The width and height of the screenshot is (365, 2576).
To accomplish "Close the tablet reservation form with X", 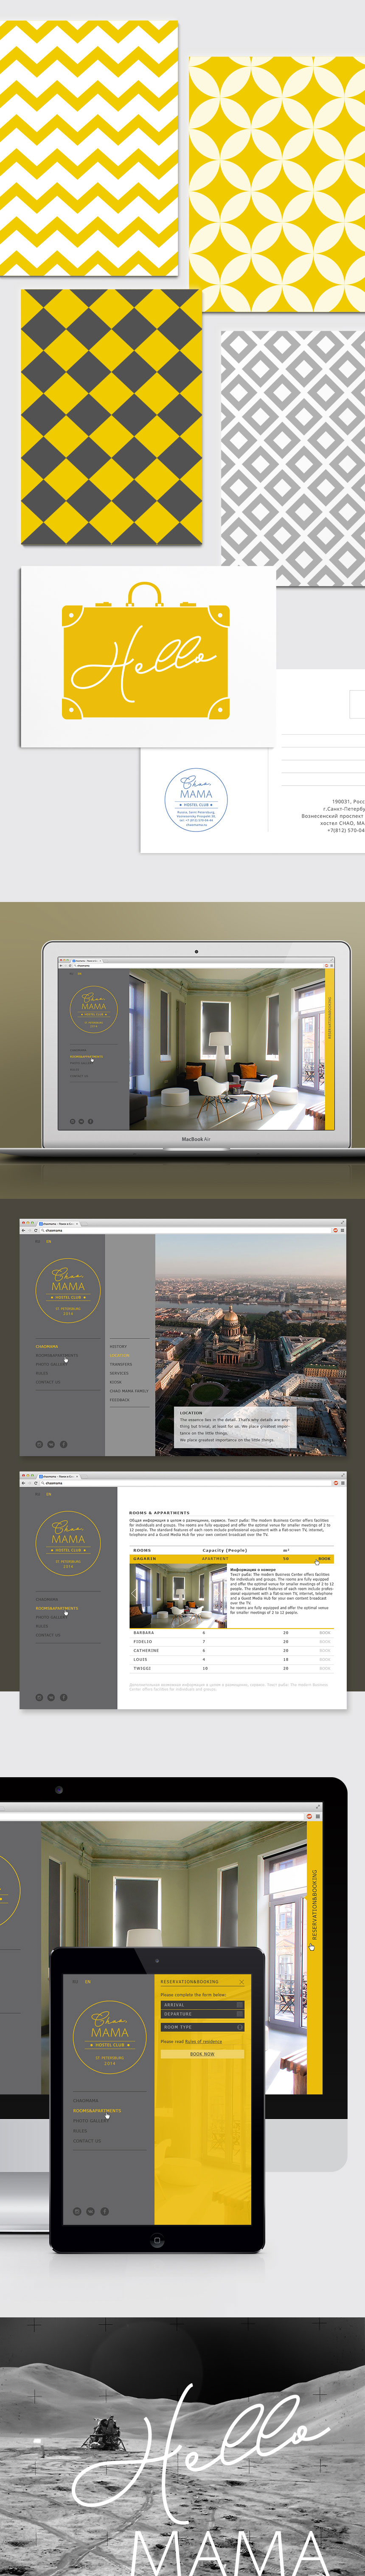I will tap(241, 1981).
